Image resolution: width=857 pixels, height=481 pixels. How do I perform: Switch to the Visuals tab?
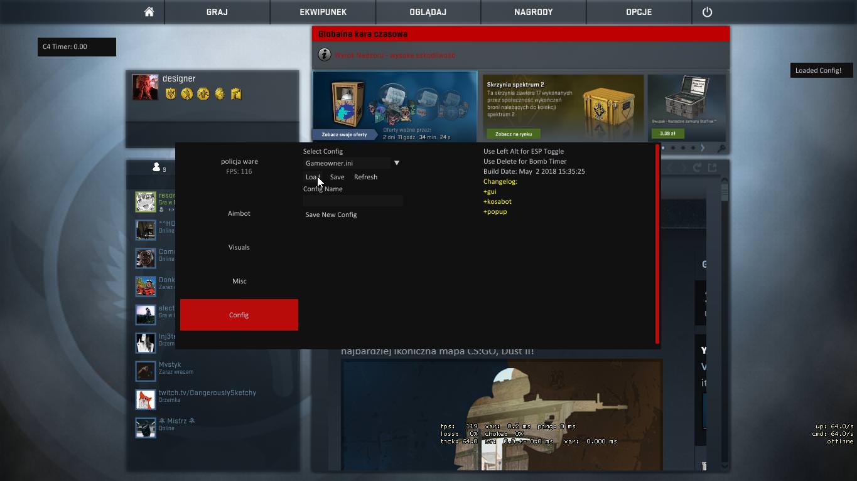(x=239, y=247)
